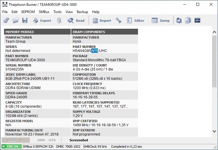Image resolution: width=218 pixels, height=150 pixels.
Task: Click the green CRC OK checkmark icon
Action: [x=4, y=147]
